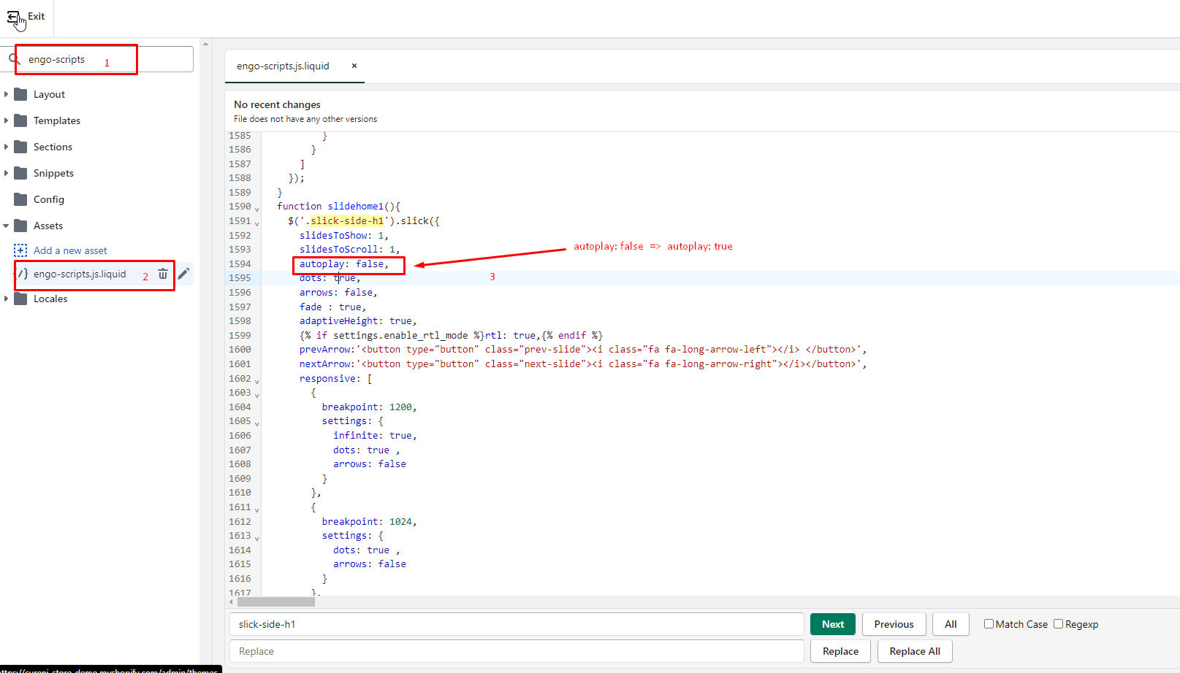Focus the Replace text field
The image size is (1180, 673).
click(517, 651)
